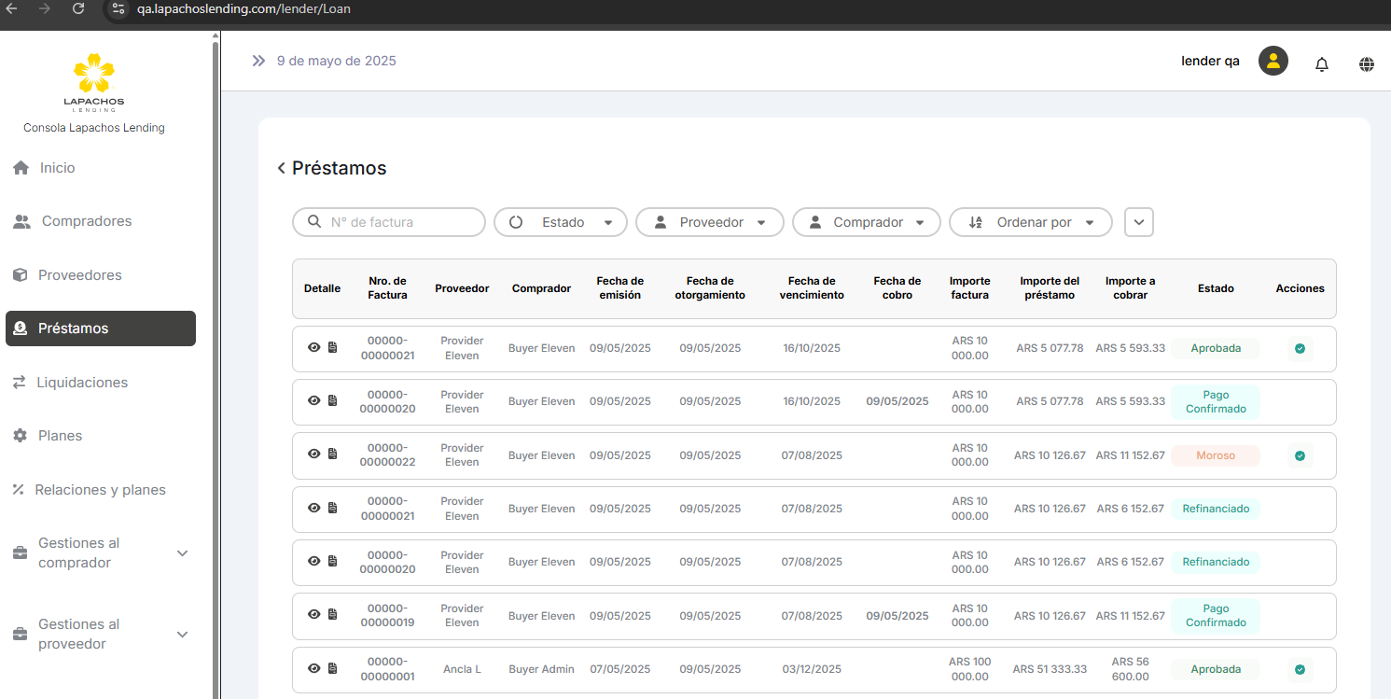Open the language globe icon
The height and width of the screenshot is (699, 1391).
tap(1366, 64)
